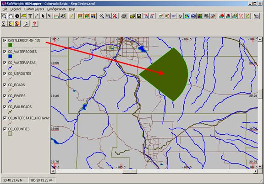Hide the CO_RIVERS layer
The width and height of the screenshot is (264, 184).
5,96
